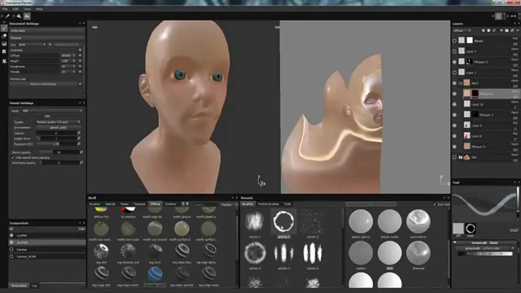Adjust the Exposure (EV) slider
521x293 pixels.
coord(57,144)
